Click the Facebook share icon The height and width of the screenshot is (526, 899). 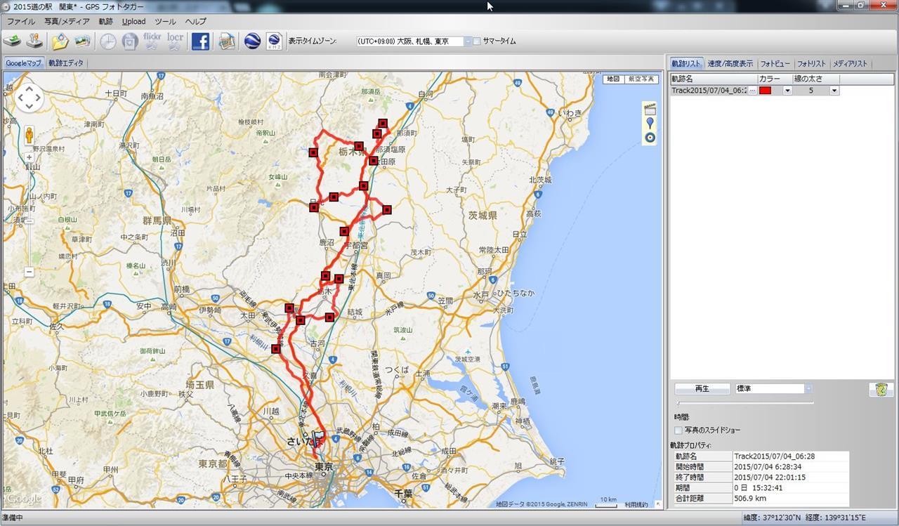200,41
